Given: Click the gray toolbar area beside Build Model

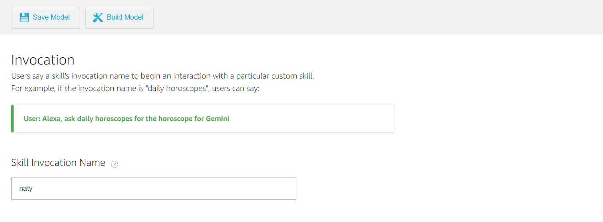Looking at the screenshot, I should (360, 18).
